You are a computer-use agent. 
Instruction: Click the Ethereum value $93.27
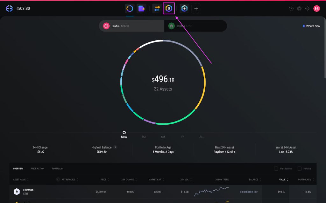coord(281,192)
